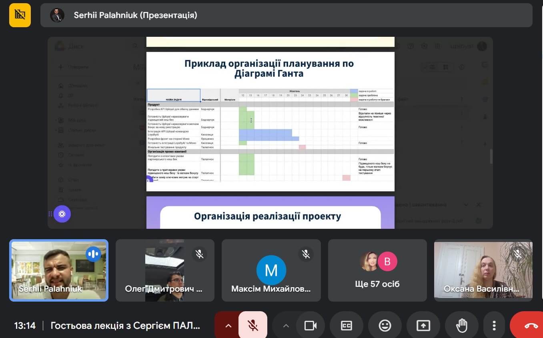This screenshot has width=543, height=338.
Task: Select Олег Дмитрович's video tile
Action: point(165,270)
